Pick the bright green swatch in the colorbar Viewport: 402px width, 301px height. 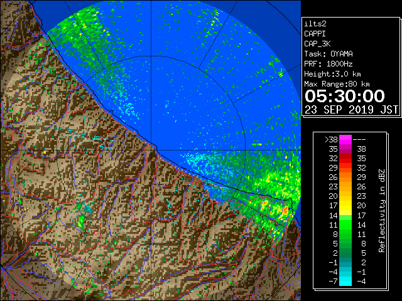click(x=345, y=224)
